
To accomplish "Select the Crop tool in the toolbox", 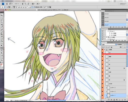I will click(x=2, y=25).
